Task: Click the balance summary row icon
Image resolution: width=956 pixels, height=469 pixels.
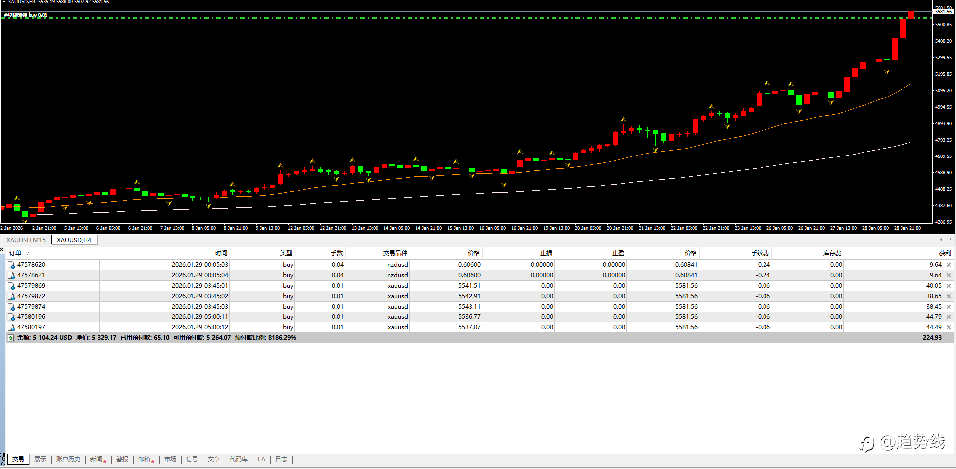Action: click(11, 338)
